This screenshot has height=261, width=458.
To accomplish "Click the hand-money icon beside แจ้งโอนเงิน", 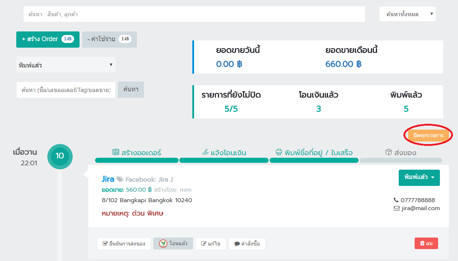I will coord(205,152).
